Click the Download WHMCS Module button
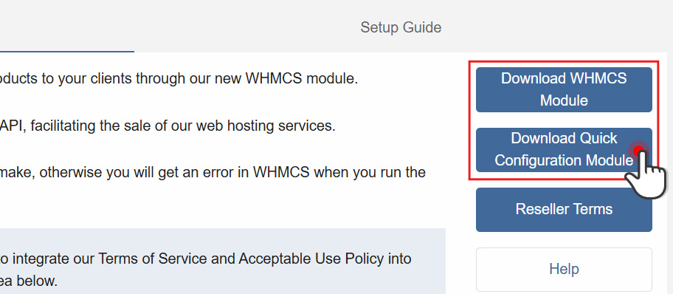Screen dimensions: 673x294 coord(564,89)
